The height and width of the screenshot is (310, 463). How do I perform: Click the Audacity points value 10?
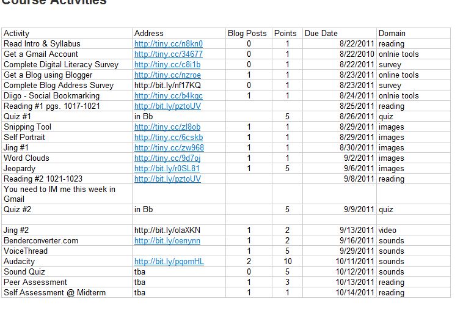(x=287, y=261)
